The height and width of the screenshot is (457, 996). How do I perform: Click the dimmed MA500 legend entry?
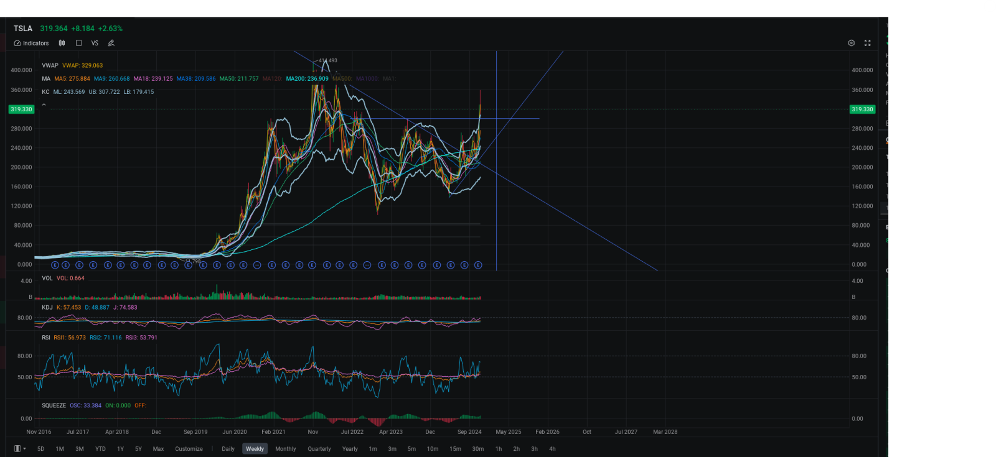pos(342,79)
